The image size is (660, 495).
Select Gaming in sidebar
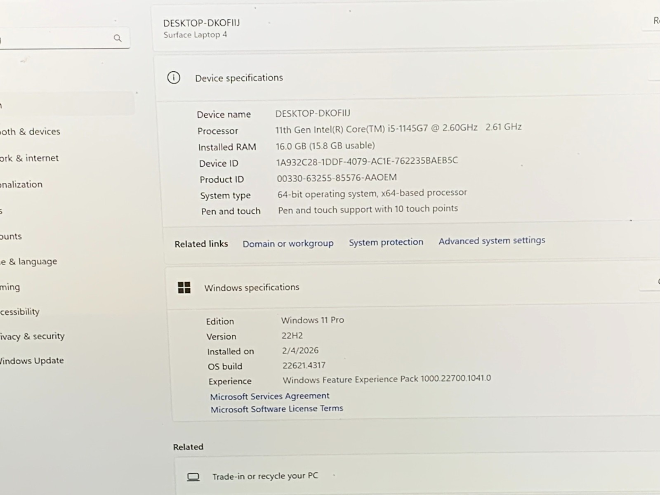click(10, 287)
